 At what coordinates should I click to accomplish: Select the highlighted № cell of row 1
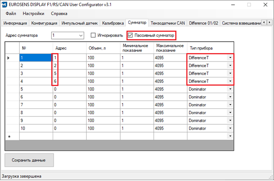tap(36, 58)
